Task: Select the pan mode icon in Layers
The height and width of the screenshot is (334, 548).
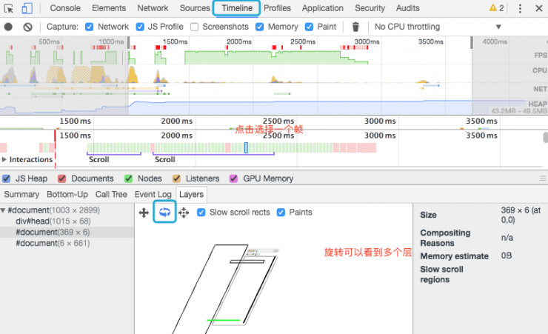Action: (144, 213)
